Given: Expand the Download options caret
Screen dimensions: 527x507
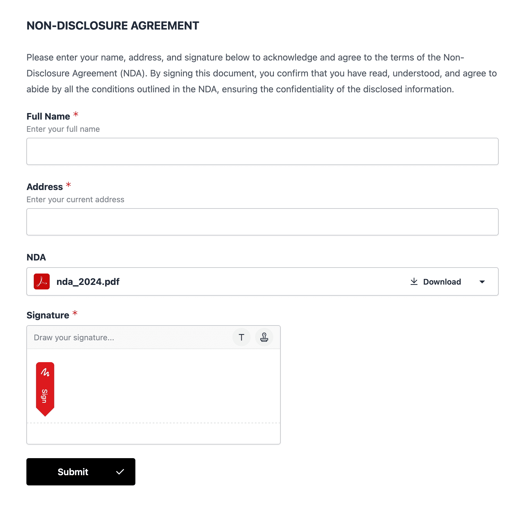Looking at the screenshot, I should tap(482, 282).
